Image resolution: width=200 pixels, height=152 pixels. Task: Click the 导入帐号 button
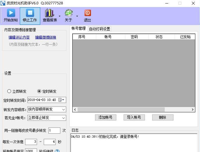tap(134, 117)
